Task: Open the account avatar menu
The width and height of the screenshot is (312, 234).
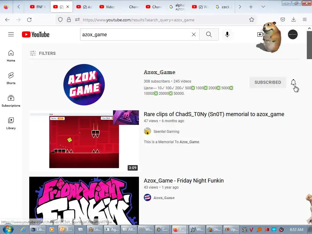Action: 293,34
